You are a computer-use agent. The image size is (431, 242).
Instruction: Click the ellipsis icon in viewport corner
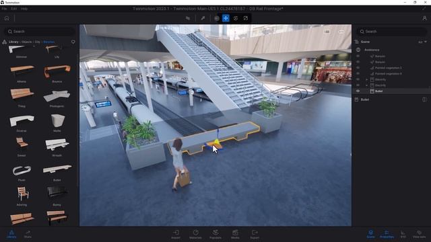click(341, 32)
